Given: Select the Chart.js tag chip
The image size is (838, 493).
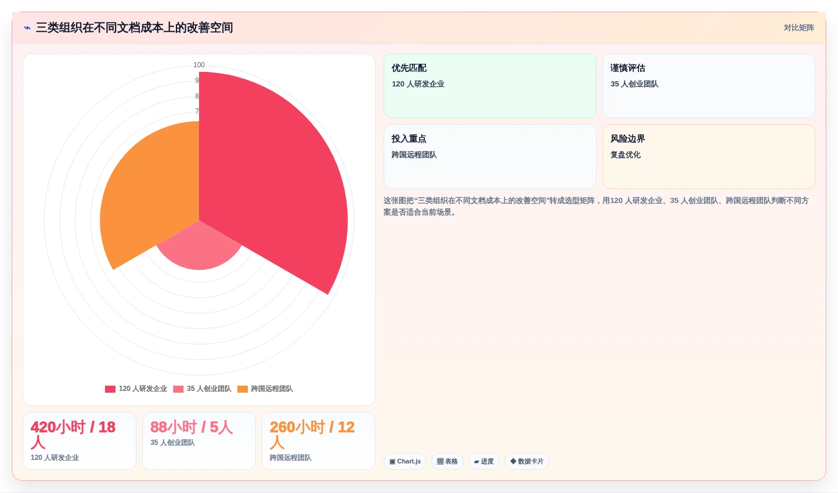Looking at the screenshot, I should 405,462.
